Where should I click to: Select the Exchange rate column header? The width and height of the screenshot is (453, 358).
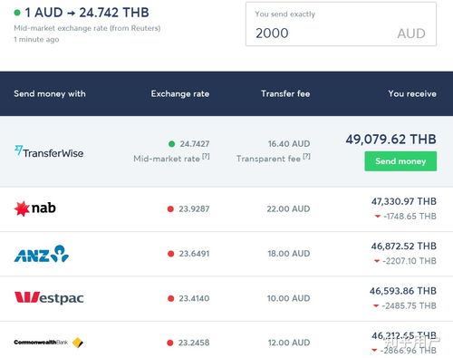point(180,93)
